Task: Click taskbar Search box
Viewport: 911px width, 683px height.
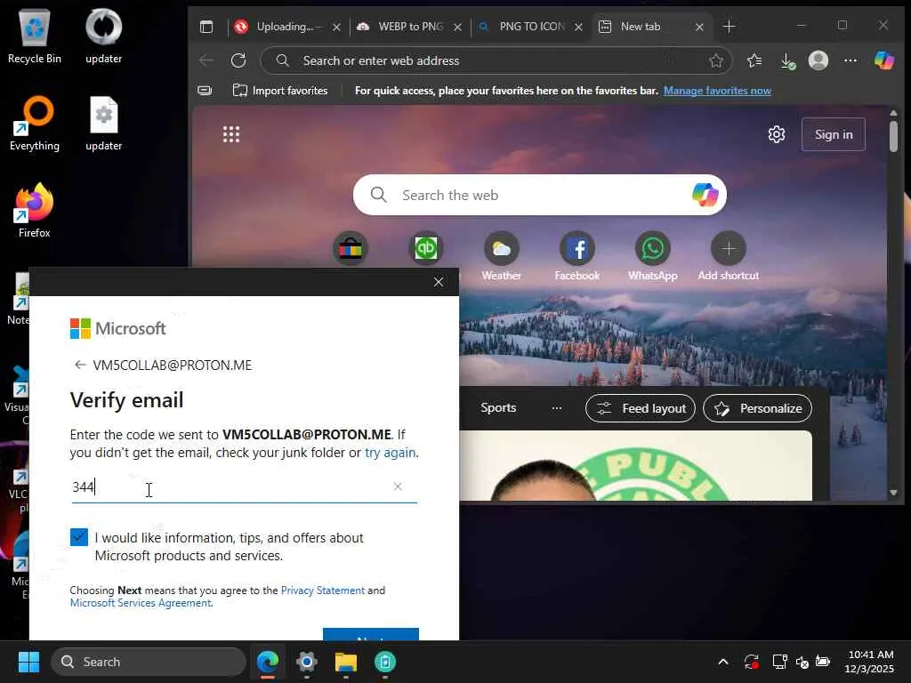Action: click(x=149, y=662)
